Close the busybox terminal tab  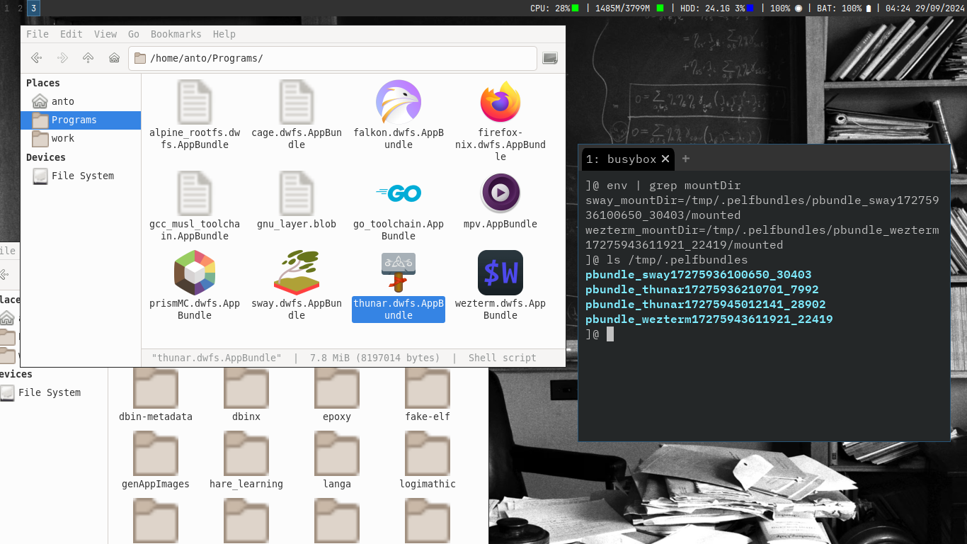pos(665,159)
